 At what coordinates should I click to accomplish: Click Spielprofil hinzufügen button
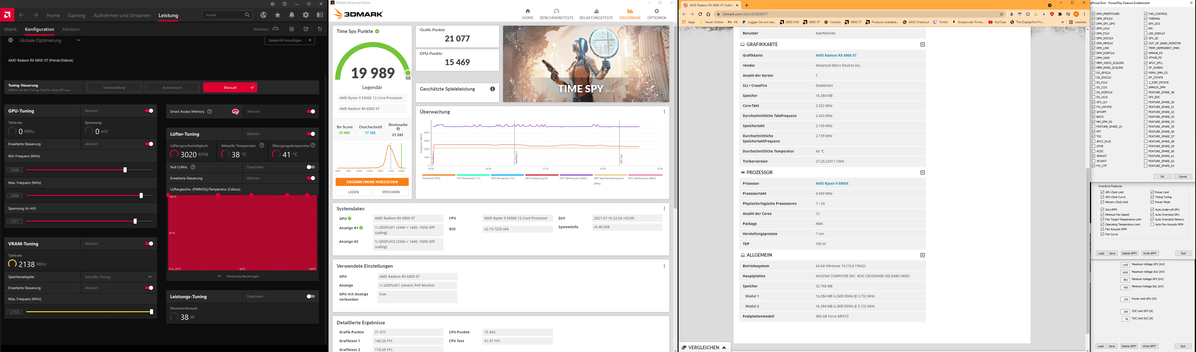coord(290,40)
